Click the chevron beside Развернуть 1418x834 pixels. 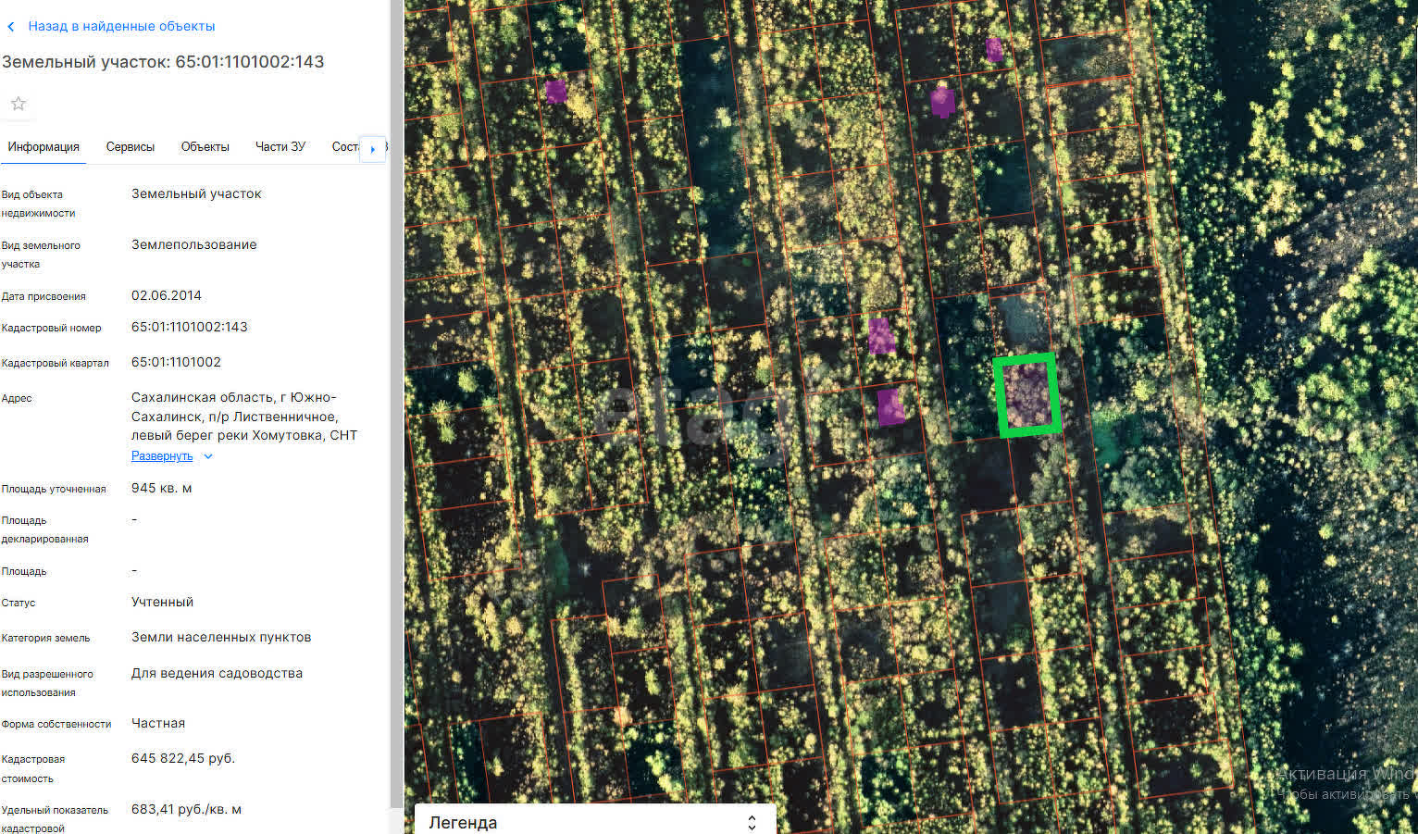coord(208,456)
